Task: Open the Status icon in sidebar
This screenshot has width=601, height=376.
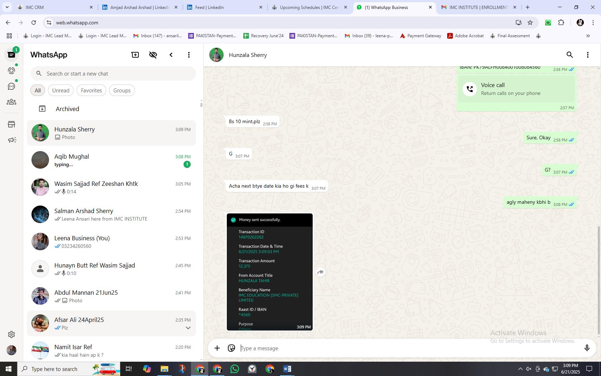Action: tap(11, 71)
